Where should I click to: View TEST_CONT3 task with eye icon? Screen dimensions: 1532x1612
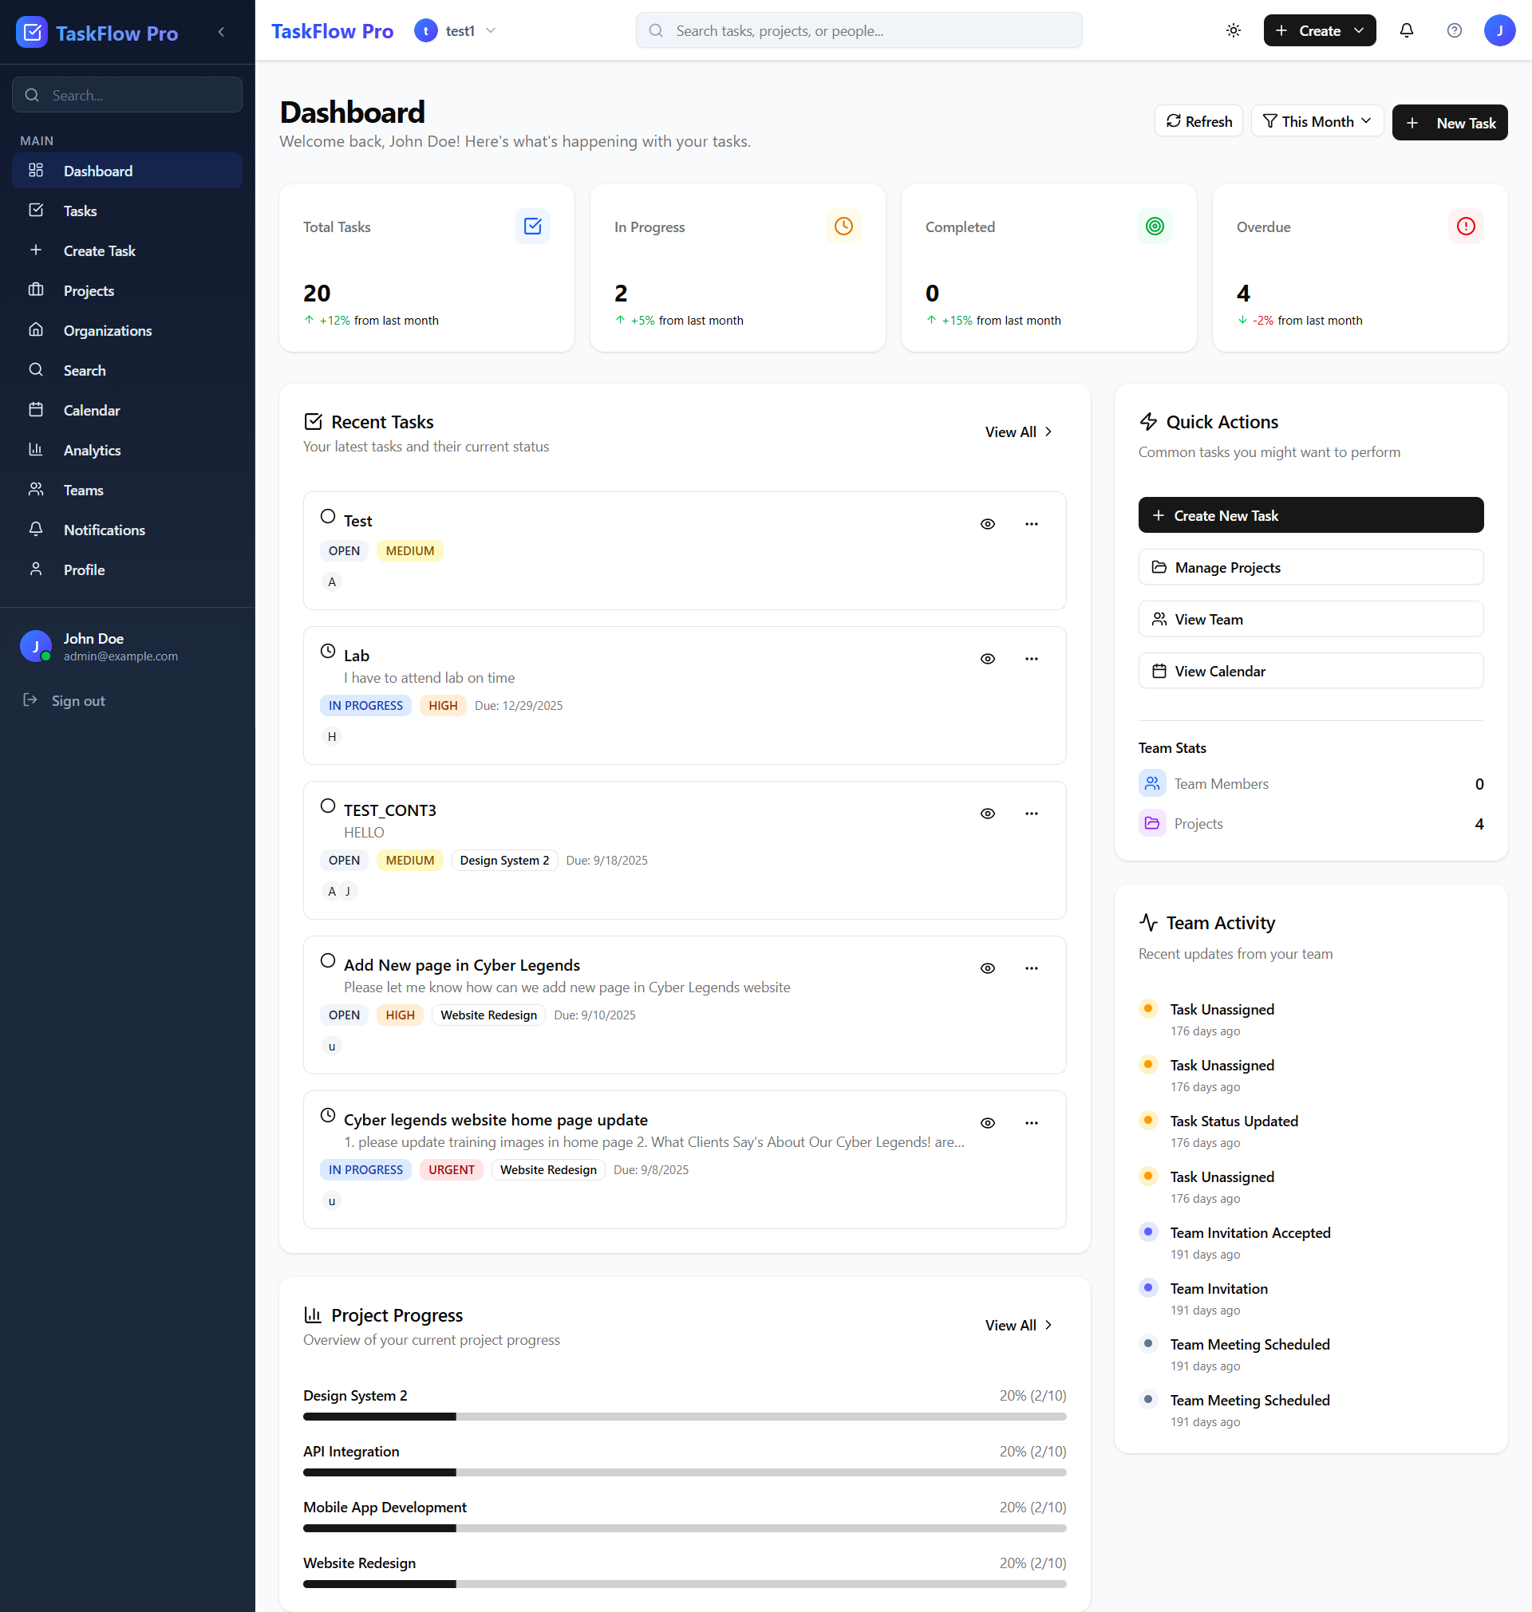pos(987,814)
